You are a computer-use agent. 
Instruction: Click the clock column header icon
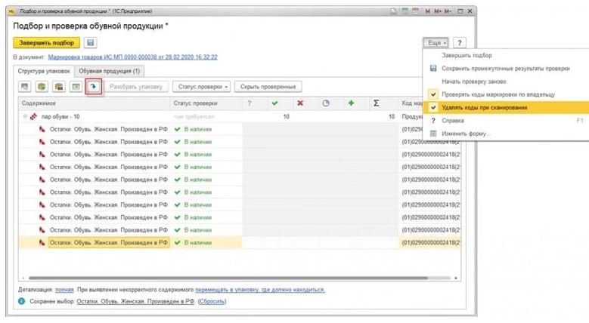[326, 103]
